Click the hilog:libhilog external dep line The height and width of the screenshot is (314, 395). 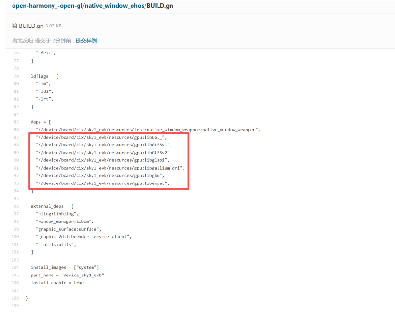point(57,214)
